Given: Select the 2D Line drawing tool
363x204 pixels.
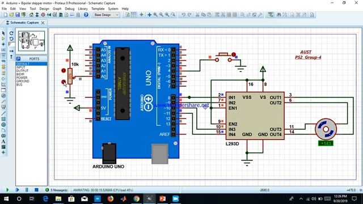Looking at the screenshot, I should point(3,113).
